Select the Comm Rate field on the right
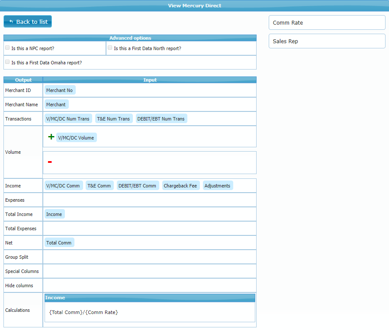 [x=327, y=22]
